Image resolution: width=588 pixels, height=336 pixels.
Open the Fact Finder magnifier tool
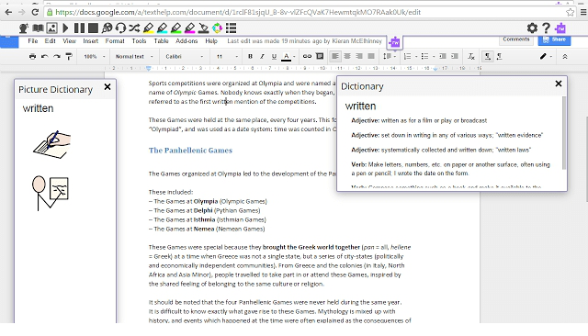click(x=107, y=28)
